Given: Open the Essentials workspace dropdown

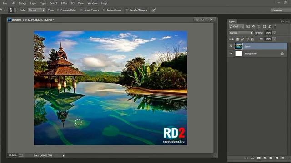Looking at the screenshot, I should (281, 10).
